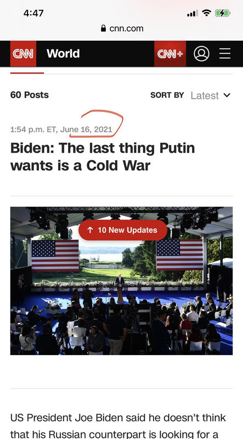This screenshot has width=243, height=439.
Task: Open the CNN logo home link
Action: tap(23, 54)
